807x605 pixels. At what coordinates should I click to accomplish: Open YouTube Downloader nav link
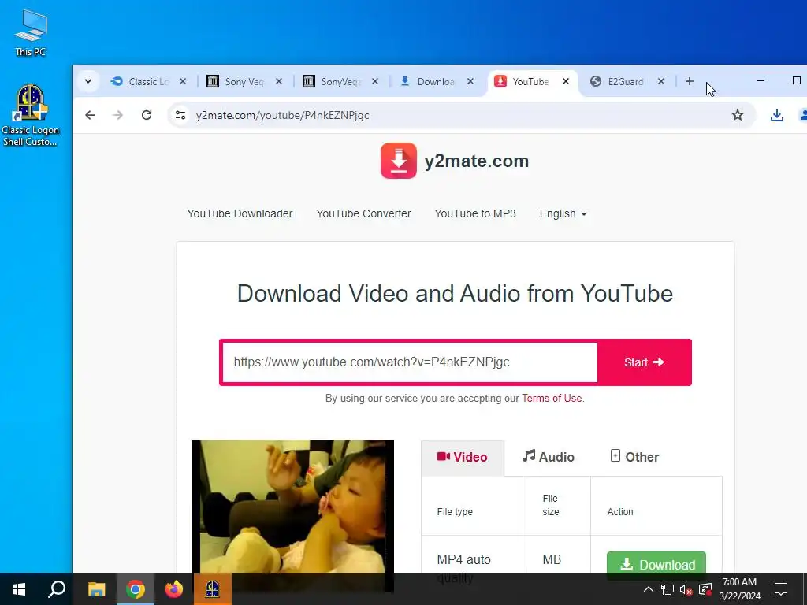(x=240, y=213)
